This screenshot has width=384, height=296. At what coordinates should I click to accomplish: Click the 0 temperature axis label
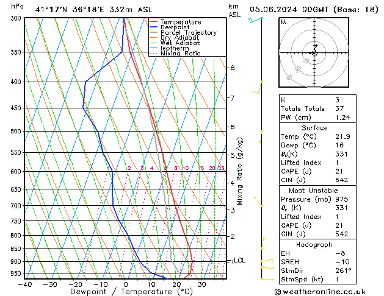(x=126, y=284)
